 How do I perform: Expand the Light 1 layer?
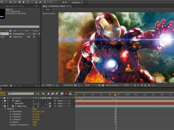point(2,101)
